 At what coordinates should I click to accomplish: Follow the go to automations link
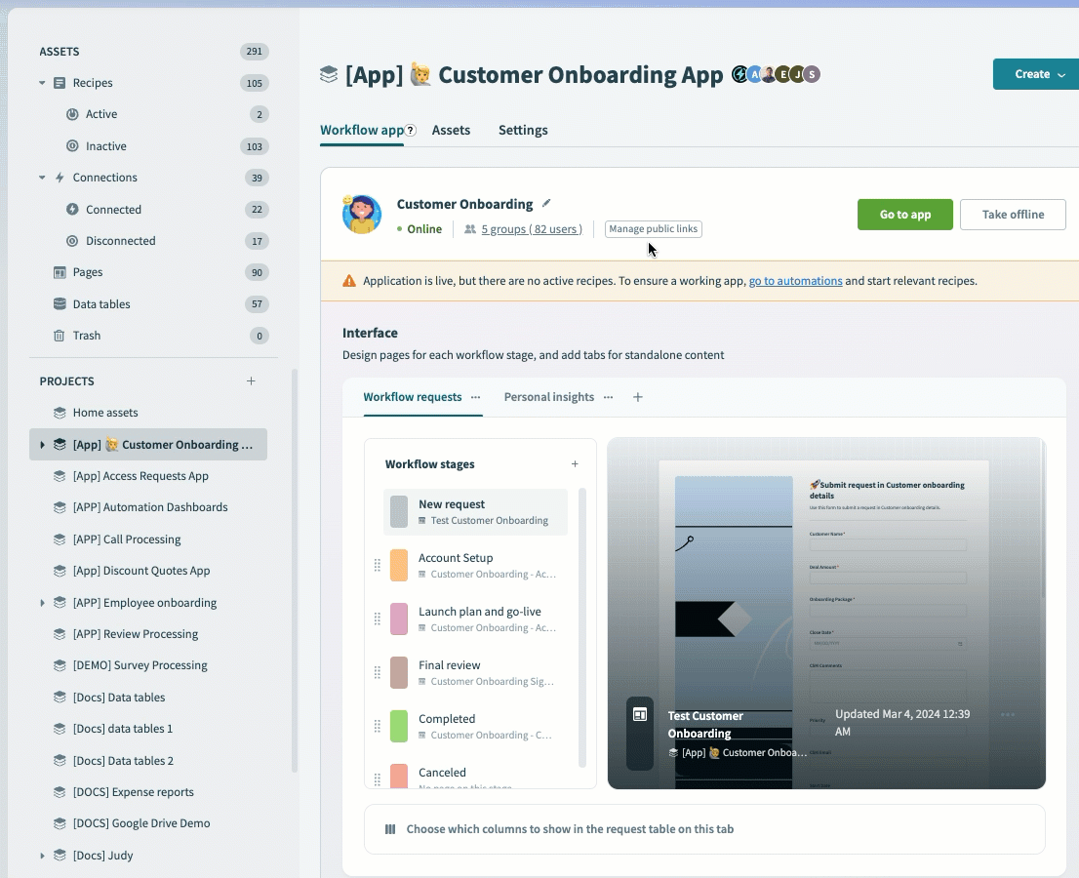click(x=795, y=281)
